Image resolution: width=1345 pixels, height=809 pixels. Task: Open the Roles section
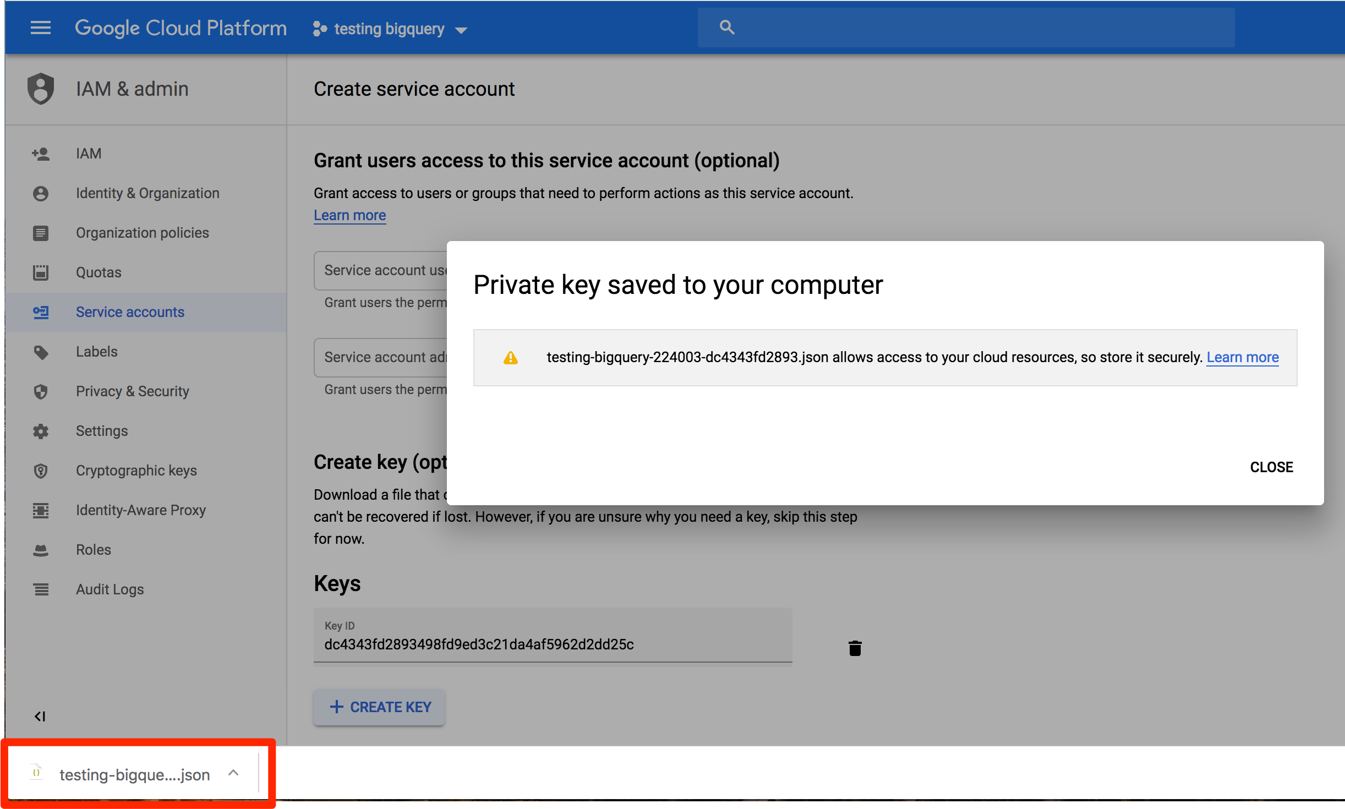coord(94,550)
